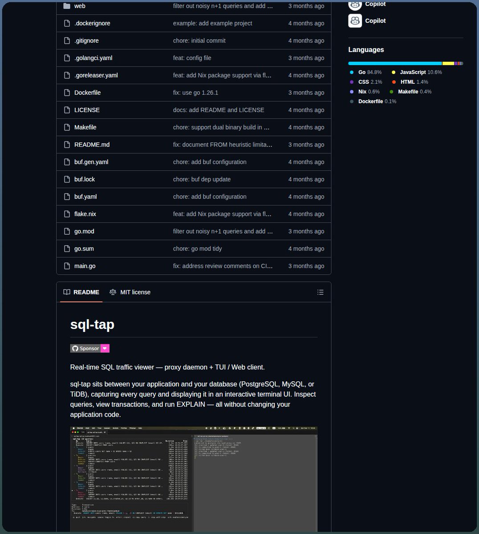Viewport: 479px width, 534px height.
Task: Click the .goreleaser.yaml file icon
Action: tap(67, 75)
